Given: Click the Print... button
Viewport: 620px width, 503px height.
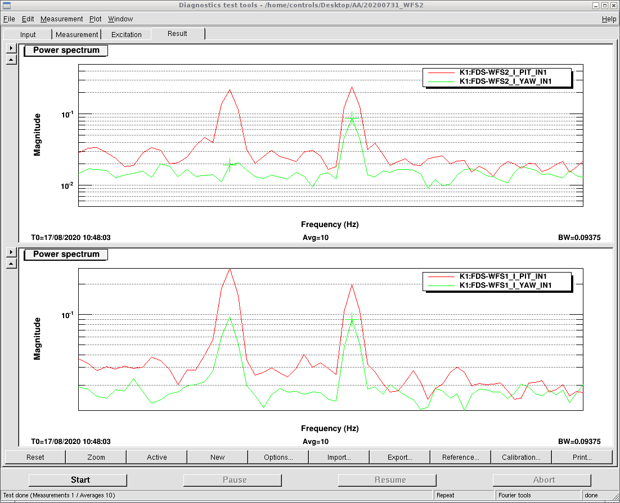Looking at the screenshot, I should [582, 457].
